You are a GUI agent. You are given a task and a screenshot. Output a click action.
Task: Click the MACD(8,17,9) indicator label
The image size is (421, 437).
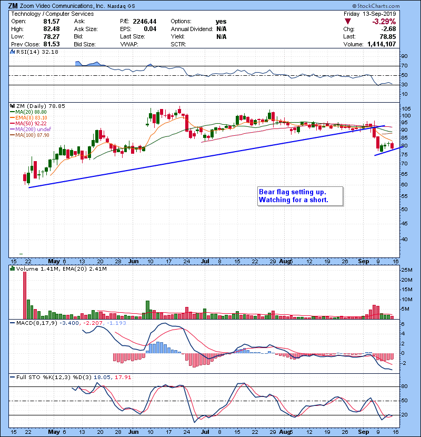click(36, 323)
